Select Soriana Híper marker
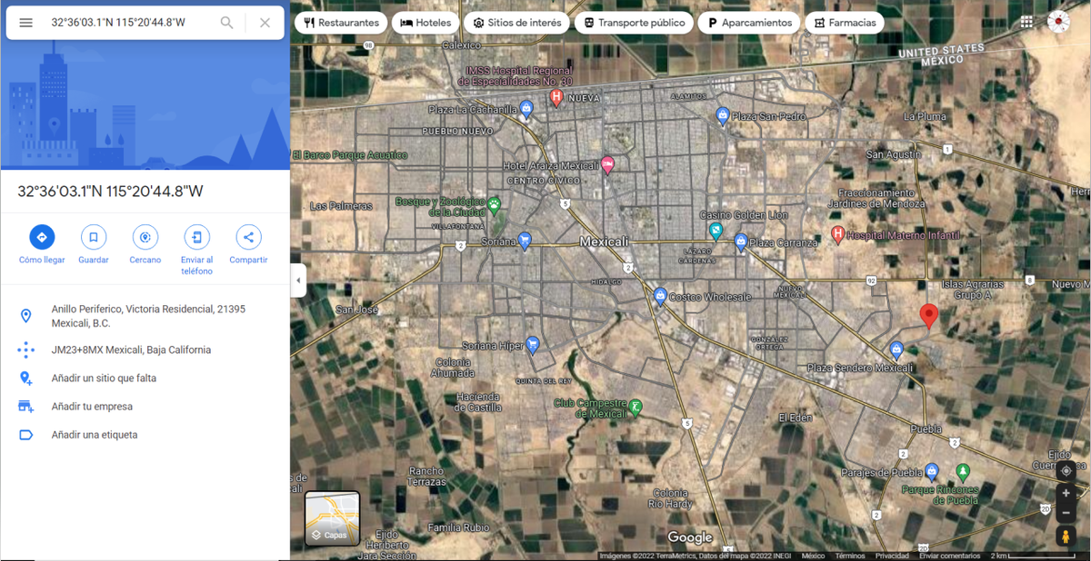This screenshot has width=1091, height=561. tap(533, 345)
